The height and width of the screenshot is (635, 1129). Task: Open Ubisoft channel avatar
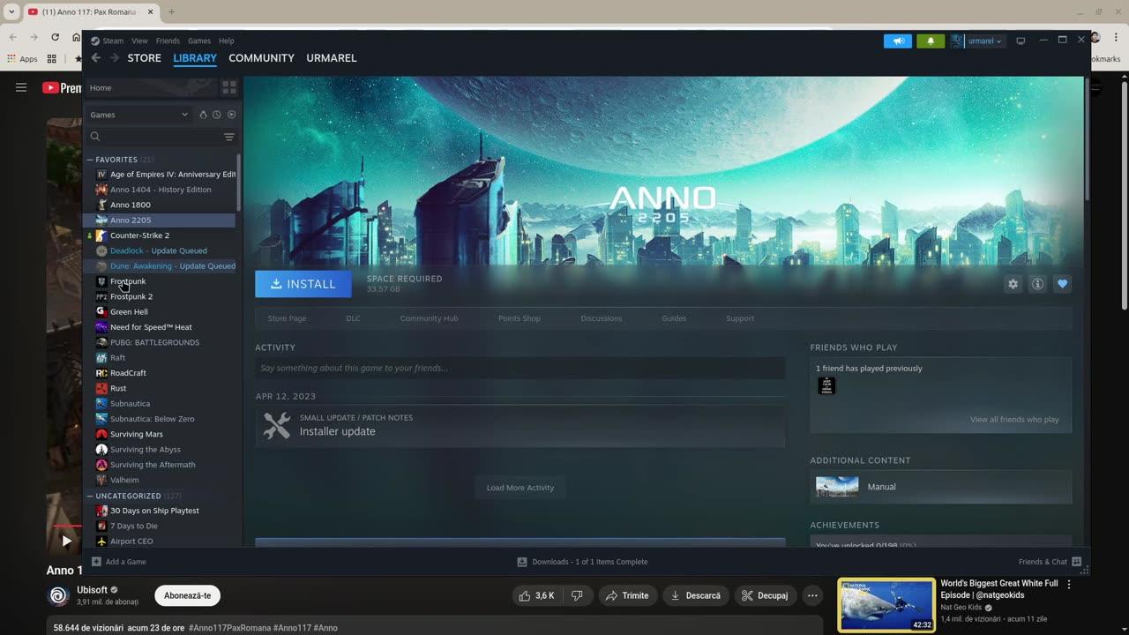pos(58,595)
